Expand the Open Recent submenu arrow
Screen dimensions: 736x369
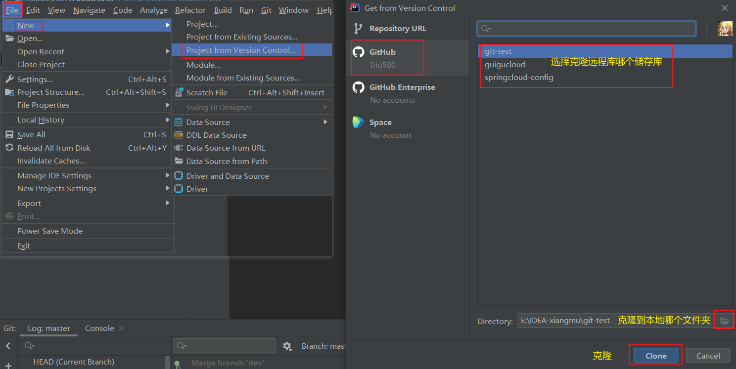coord(168,51)
